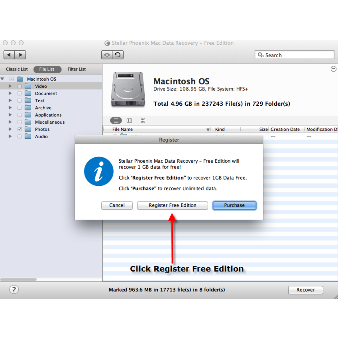The width and height of the screenshot is (338, 338).
Task: Switch to list view icon
Action: point(116,120)
